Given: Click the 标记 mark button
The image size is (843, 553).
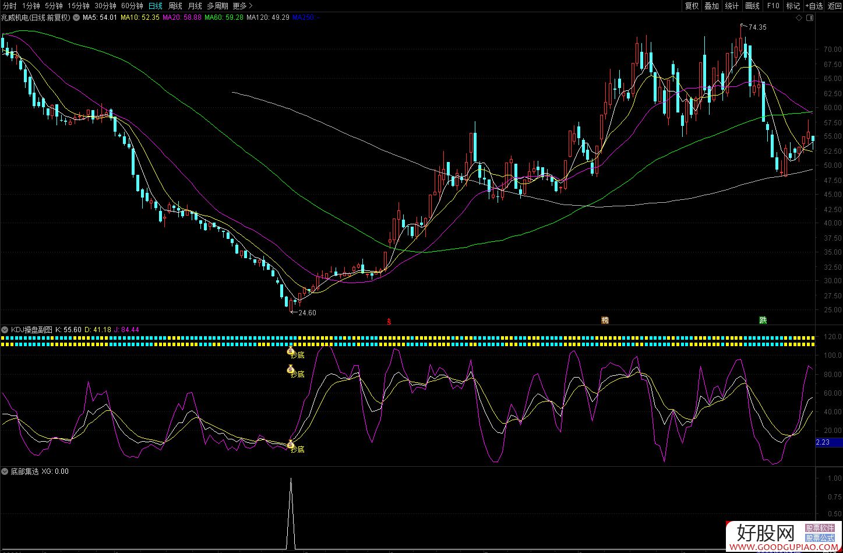Looking at the screenshot, I should 793,6.
